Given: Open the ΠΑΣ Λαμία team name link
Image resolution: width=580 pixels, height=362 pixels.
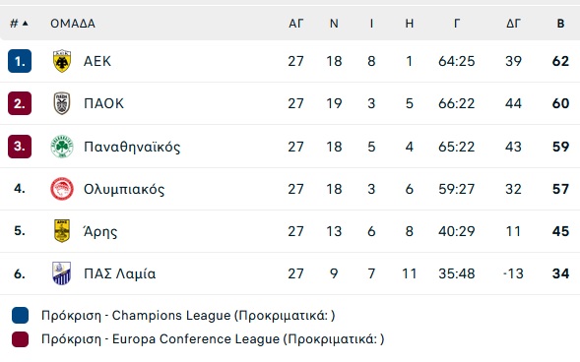Looking at the screenshot, I should 119,273.
